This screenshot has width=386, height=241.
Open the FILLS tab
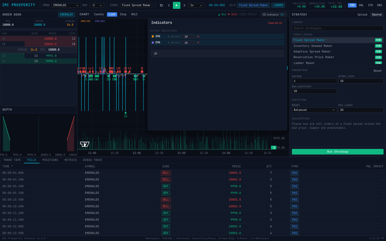(x=32, y=160)
